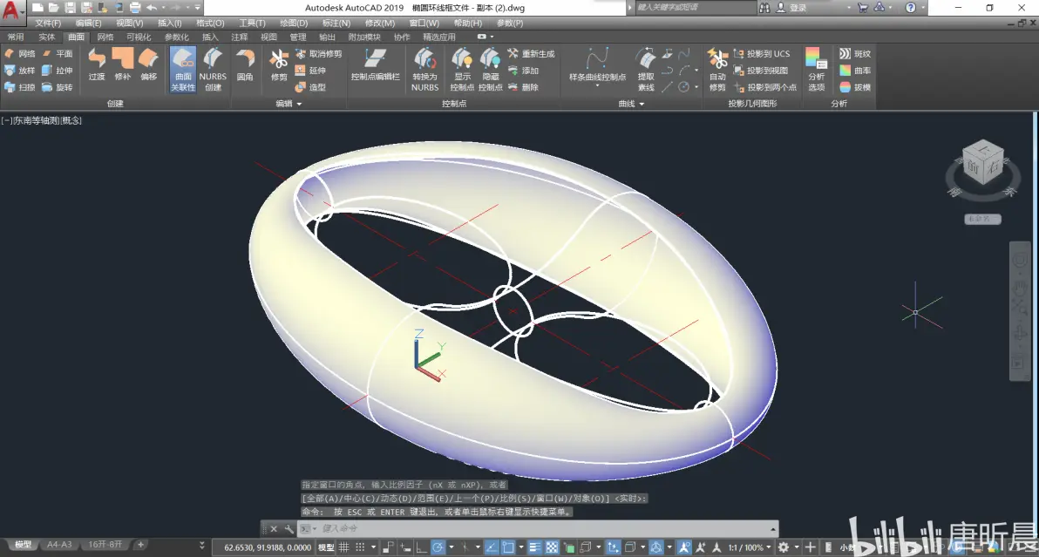The image size is (1039, 557).
Task: Click 显示控制点 show control vertices icon
Action: [x=462, y=69]
